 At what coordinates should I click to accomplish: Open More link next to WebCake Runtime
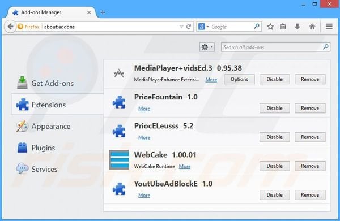pyautogui.click(x=185, y=167)
